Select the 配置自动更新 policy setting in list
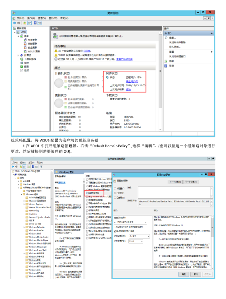 tap(94, 193)
